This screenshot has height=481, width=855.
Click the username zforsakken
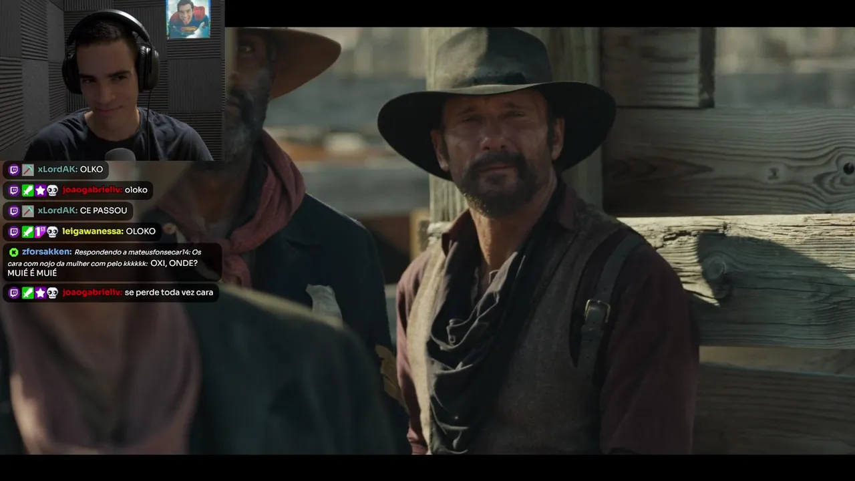(47, 252)
